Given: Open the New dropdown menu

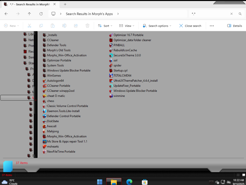Looking at the screenshot, I should pyautogui.click(x=12, y=26).
